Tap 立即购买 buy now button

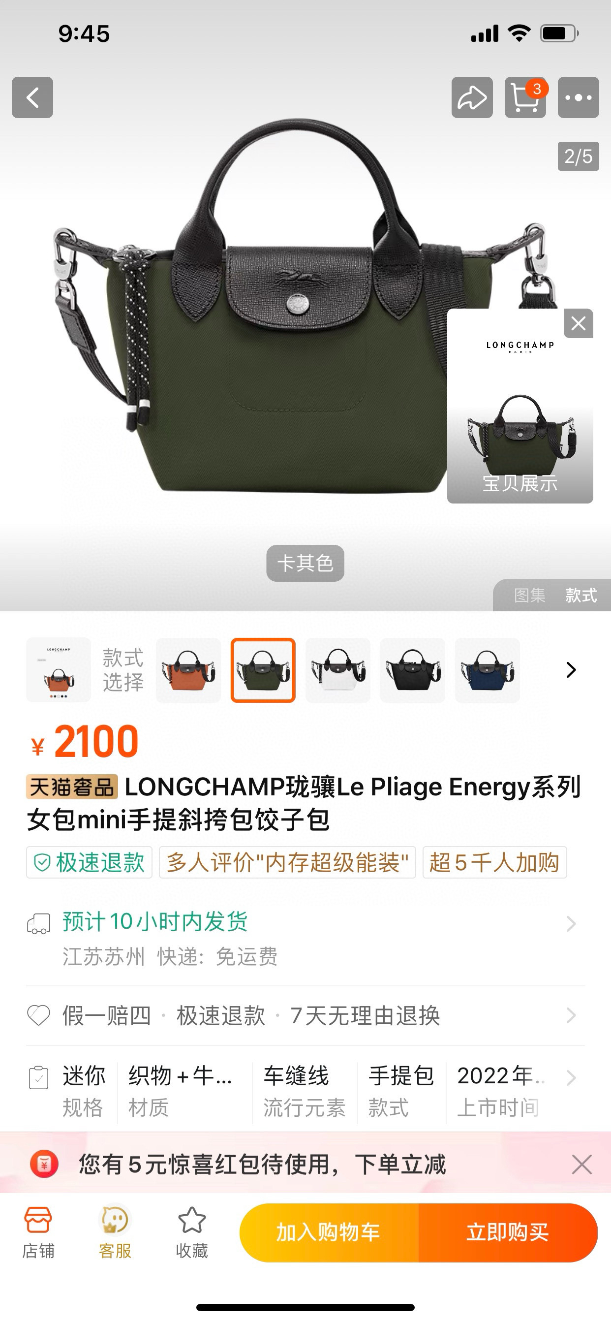(x=508, y=1232)
